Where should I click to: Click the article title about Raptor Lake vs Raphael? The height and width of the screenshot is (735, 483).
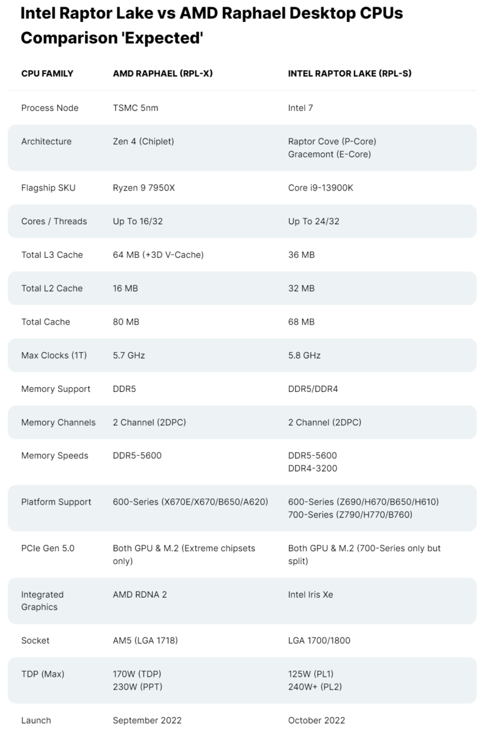coord(212,25)
